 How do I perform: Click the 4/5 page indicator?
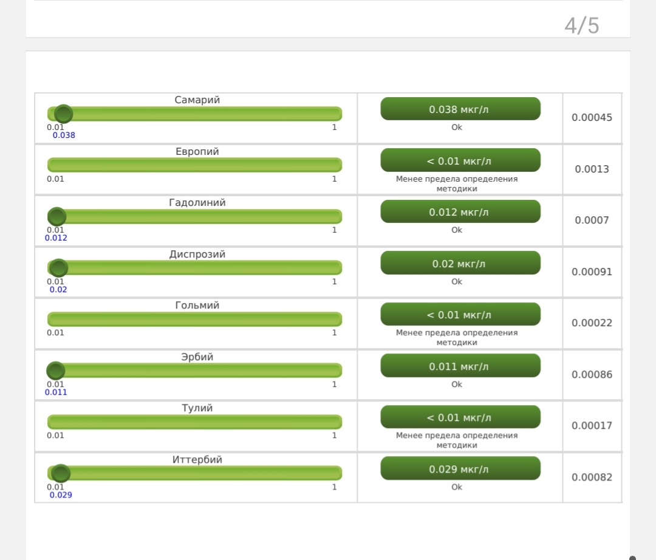(581, 26)
